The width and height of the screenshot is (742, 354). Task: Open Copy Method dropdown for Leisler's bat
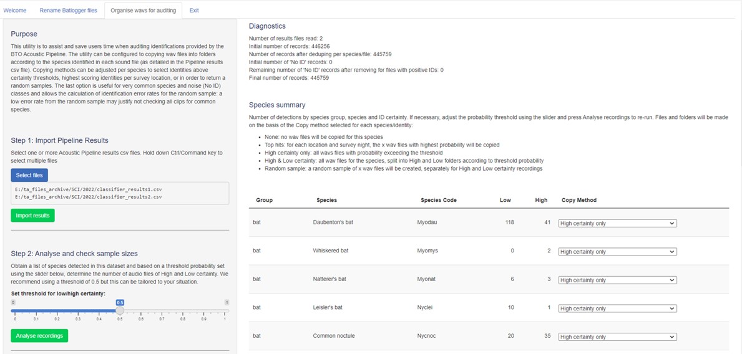[x=617, y=309]
